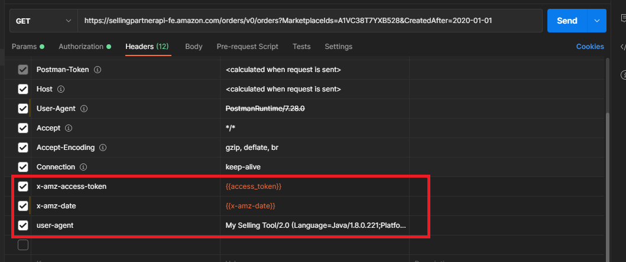Open the comments icon in right sidebar
The image size is (626, 262).
click(622, 19)
